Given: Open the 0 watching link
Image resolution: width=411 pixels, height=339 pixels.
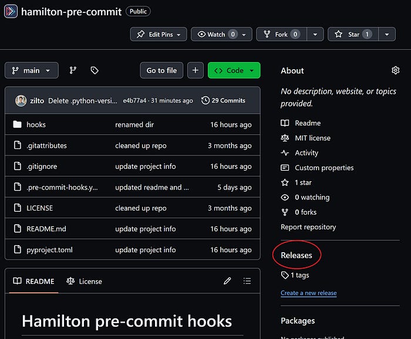Looking at the screenshot, I should coord(312,198).
